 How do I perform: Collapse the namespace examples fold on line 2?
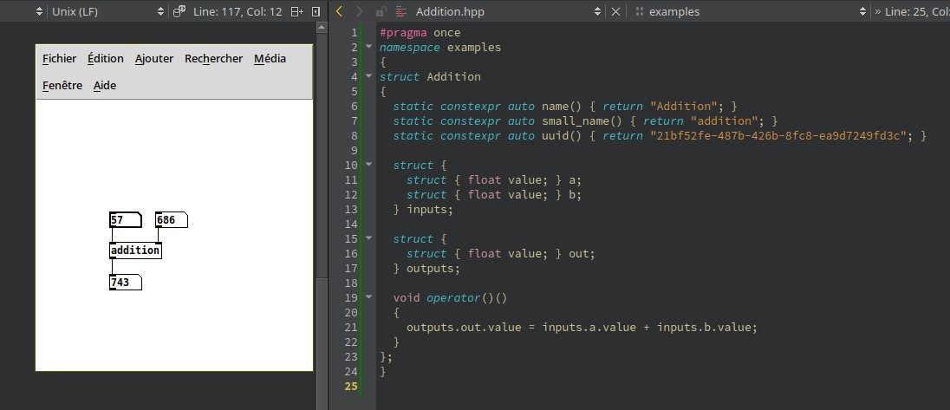coord(368,47)
